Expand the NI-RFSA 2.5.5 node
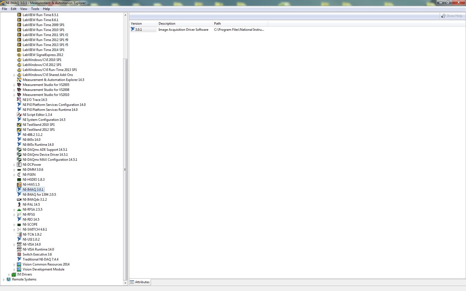Viewport: 466px width, 291px height. pos(14,210)
